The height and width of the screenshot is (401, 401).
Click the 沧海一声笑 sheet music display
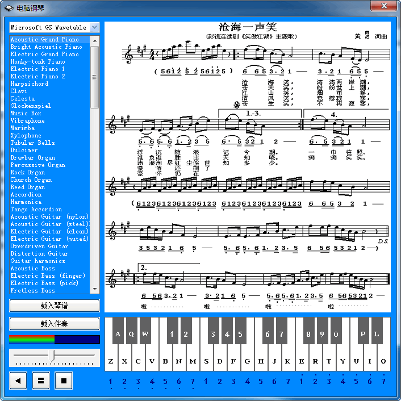click(x=248, y=167)
